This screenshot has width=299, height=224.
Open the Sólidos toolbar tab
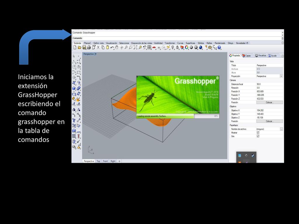click(x=201, y=43)
